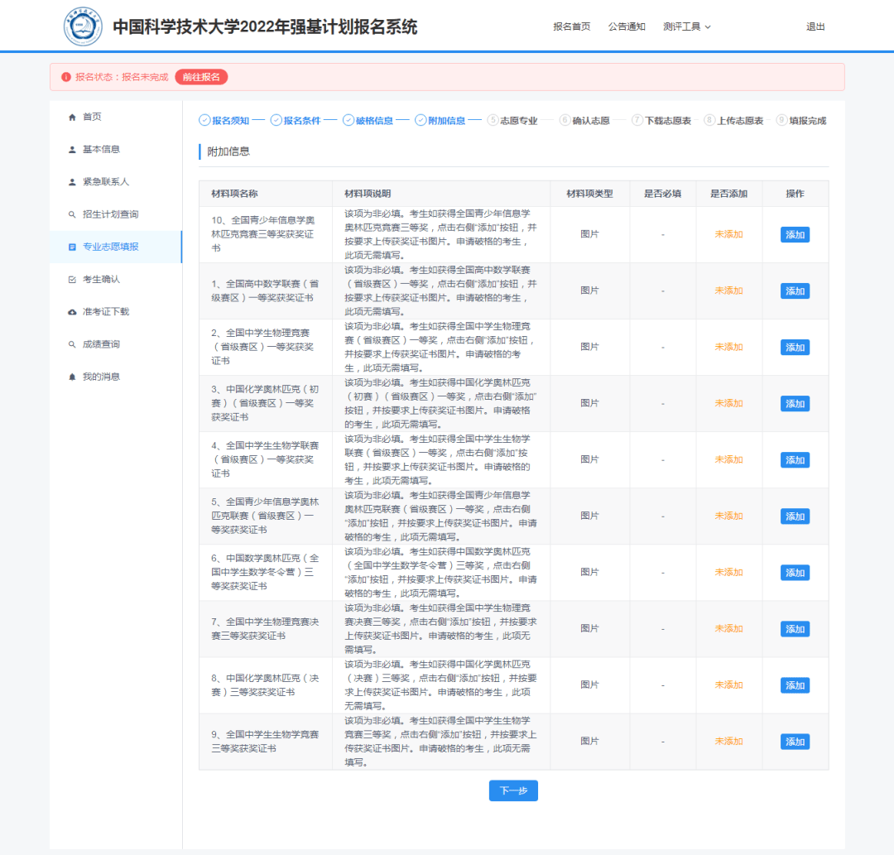The height and width of the screenshot is (855, 894).
Task: Go to 报名首页 in the top menu
Action: [572, 26]
